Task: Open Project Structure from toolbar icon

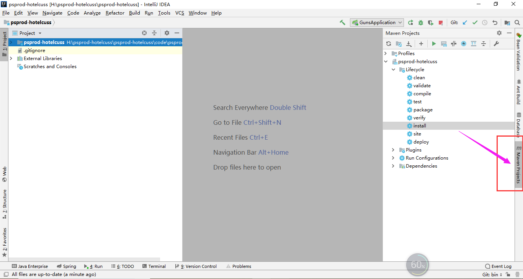Action: [507, 23]
